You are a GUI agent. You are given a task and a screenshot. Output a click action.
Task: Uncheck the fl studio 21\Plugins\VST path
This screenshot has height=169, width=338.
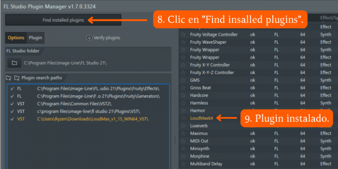[x=12, y=111]
